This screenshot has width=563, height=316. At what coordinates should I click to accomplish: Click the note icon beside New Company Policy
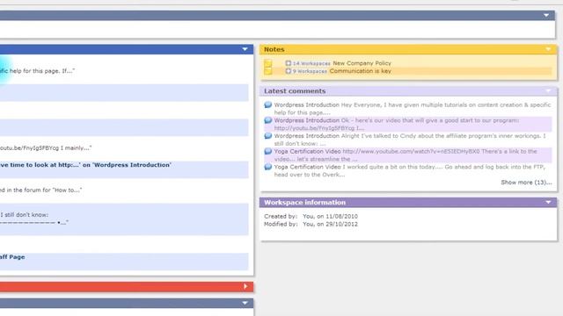pos(267,63)
